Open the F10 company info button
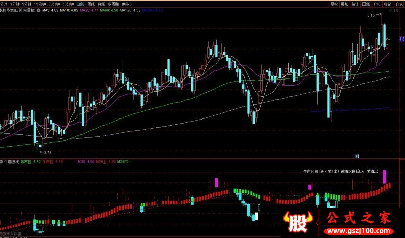Image resolution: width=405 pixels, height=238 pixels. click(x=377, y=4)
